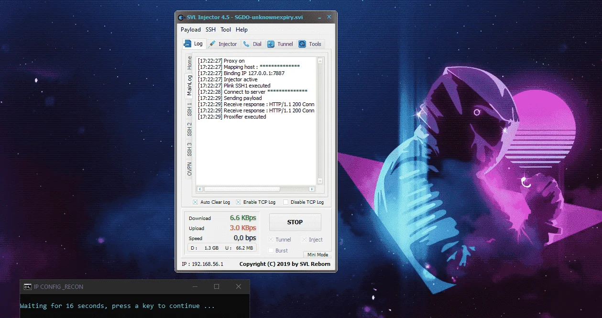The width and height of the screenshot is (602, 318).
Task: Switch to the Tunnel tab
Action: [280, 44]
